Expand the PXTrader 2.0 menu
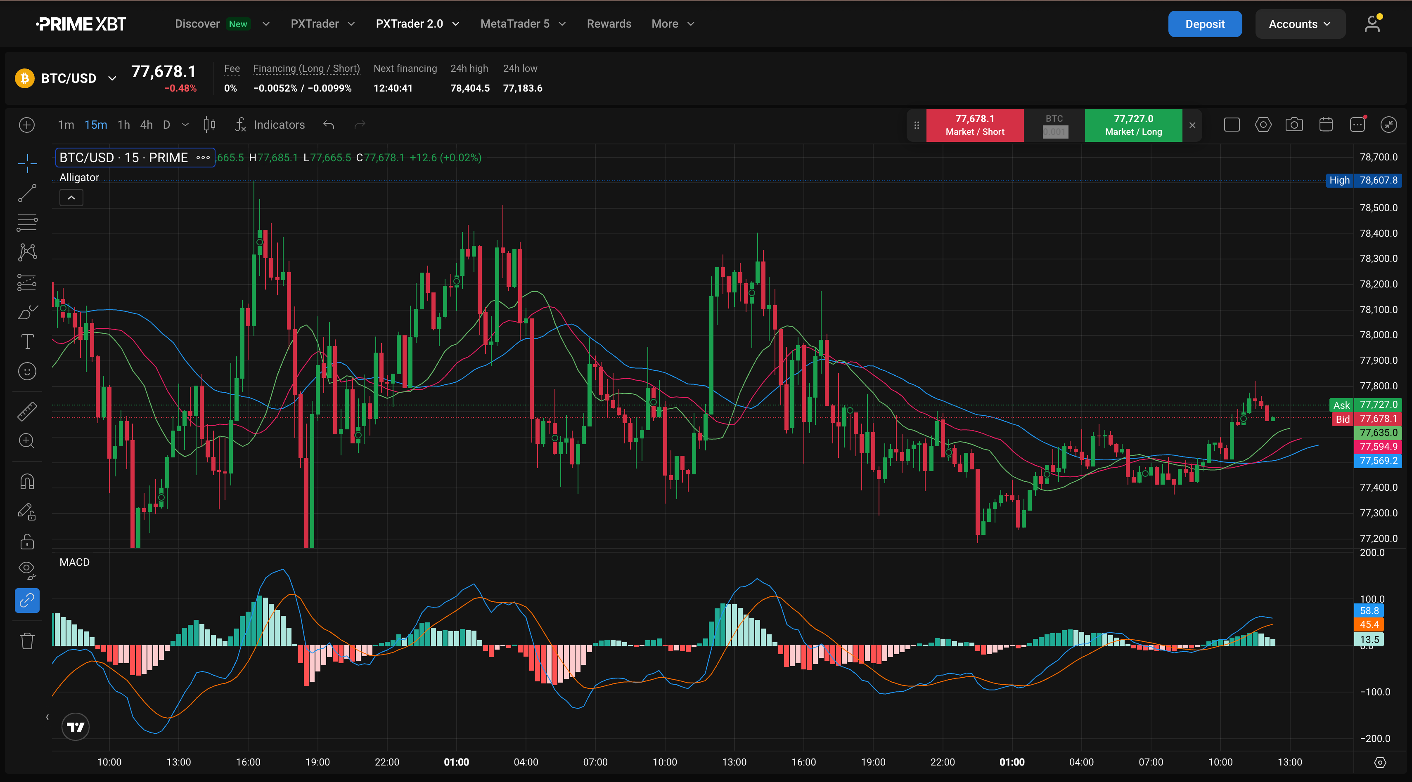This screenshot has height=782, width=1412. (x=417, y=24)
